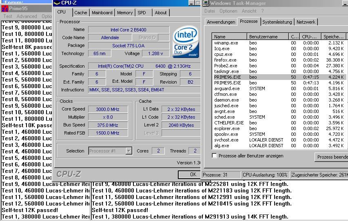Click the Name field 'Intel Core 2 E6400'
Image resolution: width=348 pixels, height=221 pixels.
[x=129, y=30]
